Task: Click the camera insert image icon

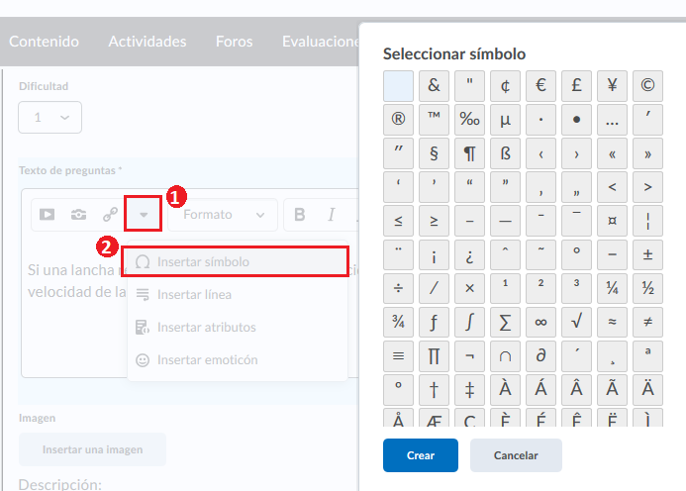Action: [x=78, y=214]
